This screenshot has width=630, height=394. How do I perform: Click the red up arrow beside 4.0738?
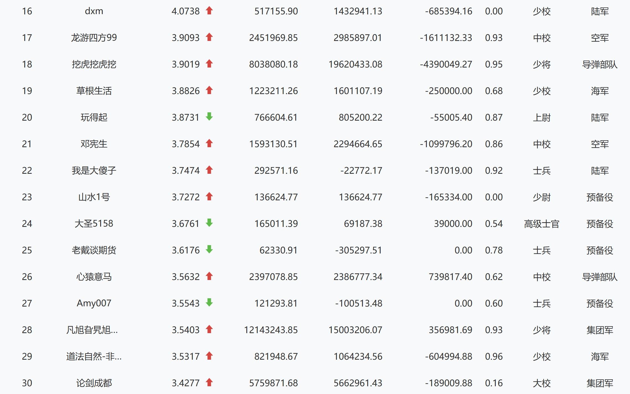pos(209,11)
